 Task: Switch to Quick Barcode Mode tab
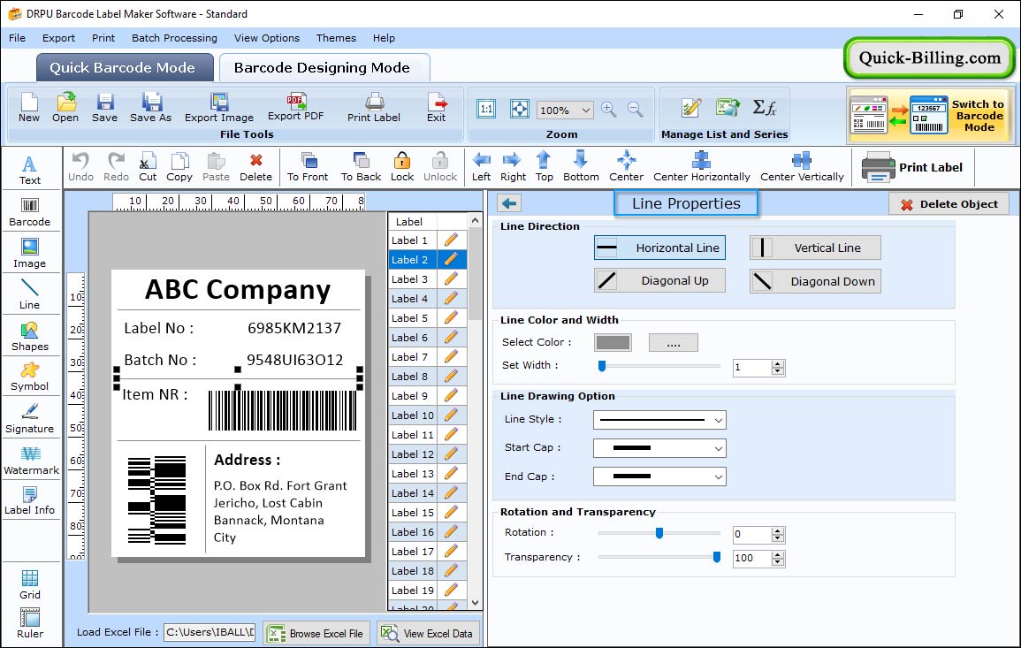(124, 68)
